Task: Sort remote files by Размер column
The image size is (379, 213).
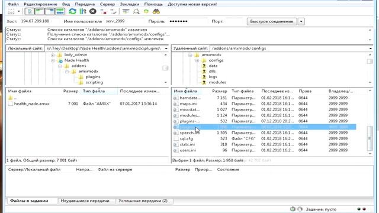Action: [219, 91]
